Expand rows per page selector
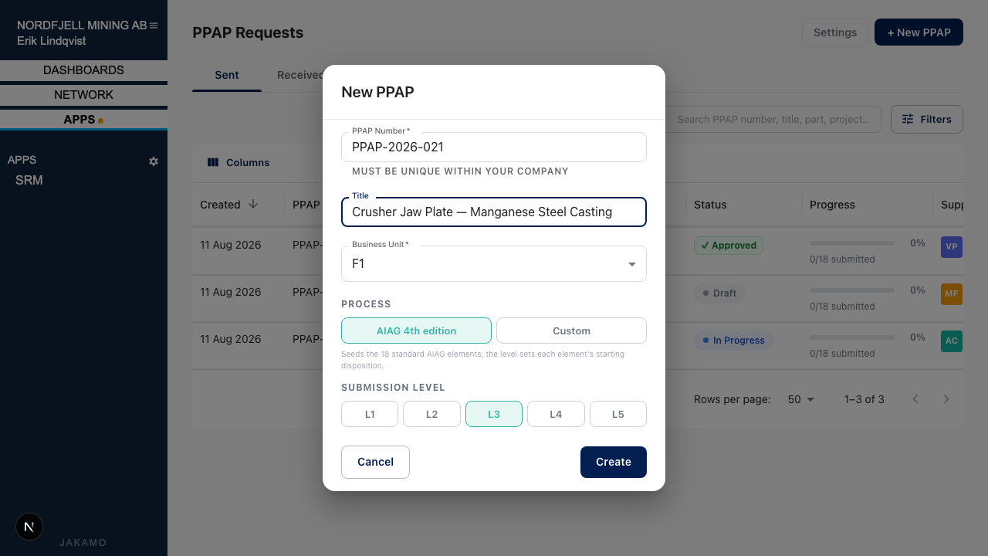 tap(801, 399)
